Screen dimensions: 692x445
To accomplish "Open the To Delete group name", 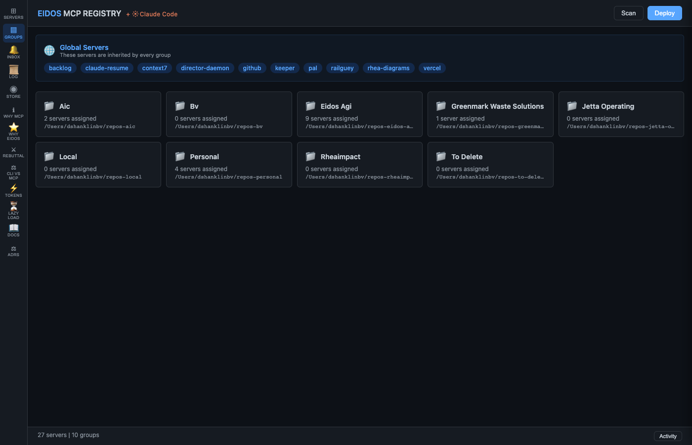I will [x=467, y=157].
